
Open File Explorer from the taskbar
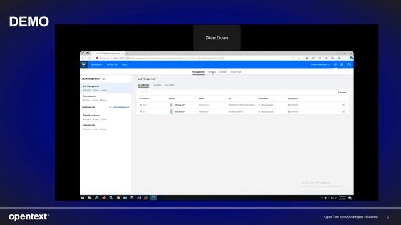click(x=90, y=197)
